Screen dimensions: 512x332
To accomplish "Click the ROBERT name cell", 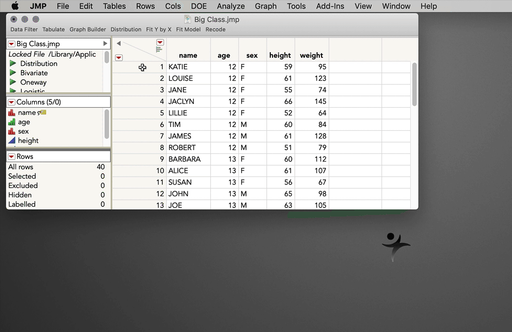I will (188, 148).
